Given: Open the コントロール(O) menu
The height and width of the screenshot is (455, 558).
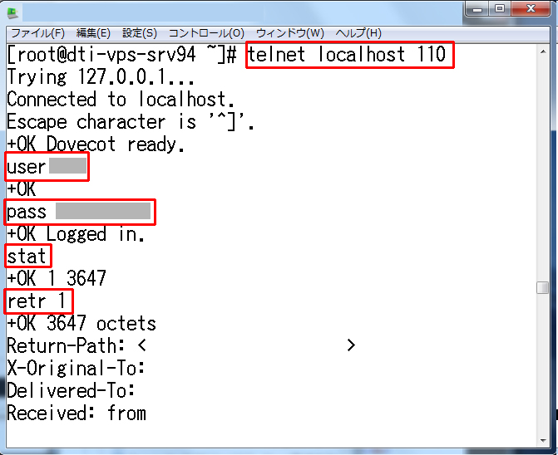Looking at the screenshot, I should tap(206, 33).
